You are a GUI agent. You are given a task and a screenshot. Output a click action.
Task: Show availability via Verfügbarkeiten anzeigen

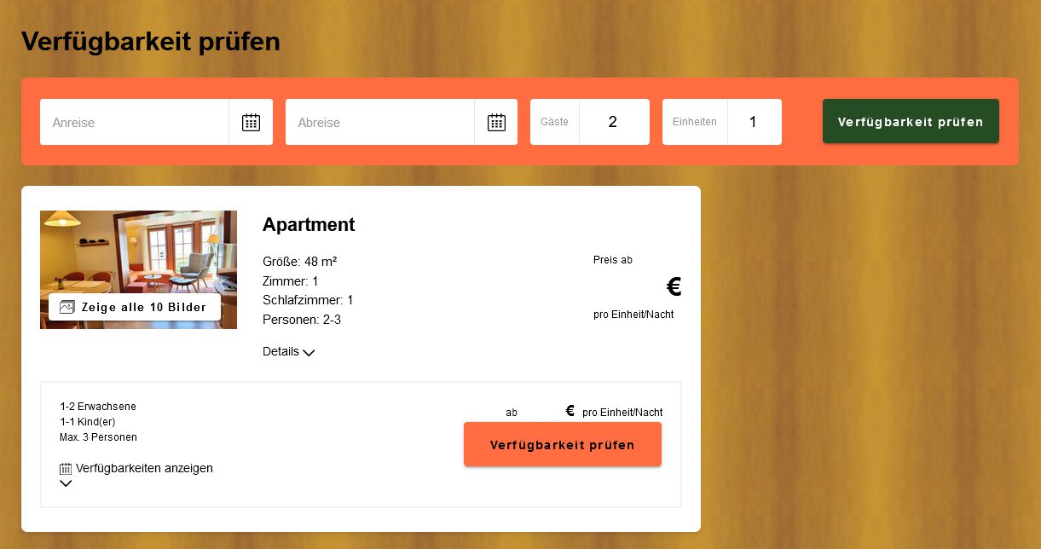pos(144,468)
